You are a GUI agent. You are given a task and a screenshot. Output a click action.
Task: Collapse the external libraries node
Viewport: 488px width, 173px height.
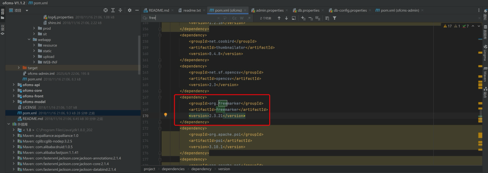[x=9, y=124]
